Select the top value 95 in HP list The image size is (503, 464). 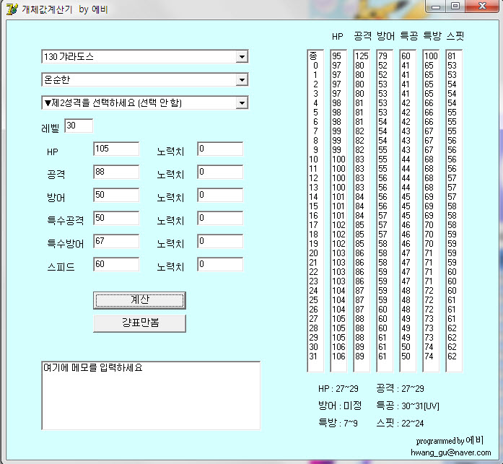click(x=337, y=56)
